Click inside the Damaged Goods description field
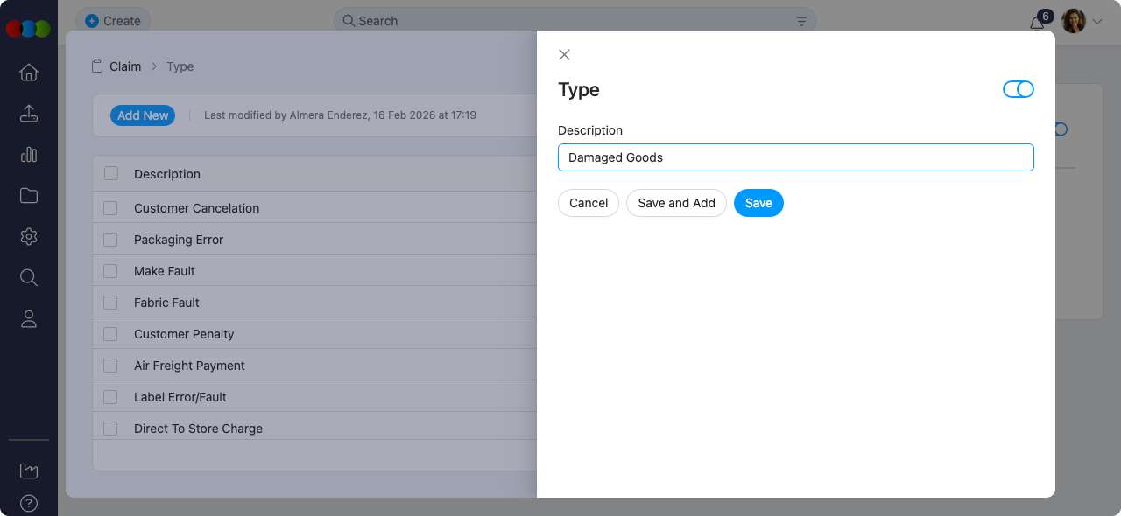Viewport: 1121px width, 516px height. point(795,157)
